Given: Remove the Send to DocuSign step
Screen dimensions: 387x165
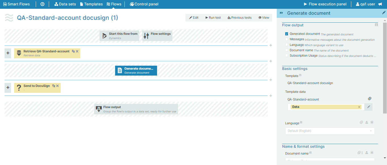Looking at the screenshot, I should coord(58,86).
